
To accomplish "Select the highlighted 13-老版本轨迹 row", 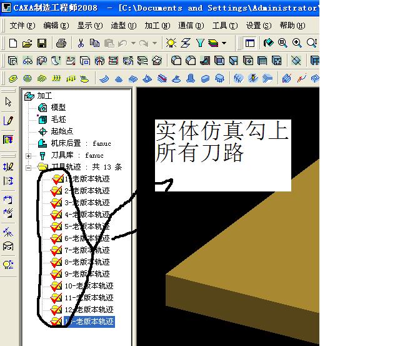I will (x=89, y=322).
